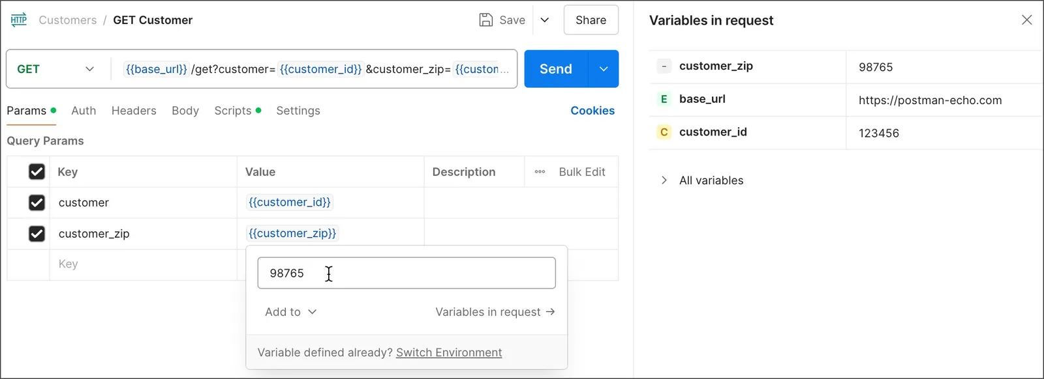The width and height of the screenshot is (1044, 379).
Task: Click the Switch Environment link
Action: (x=449, y=352)
